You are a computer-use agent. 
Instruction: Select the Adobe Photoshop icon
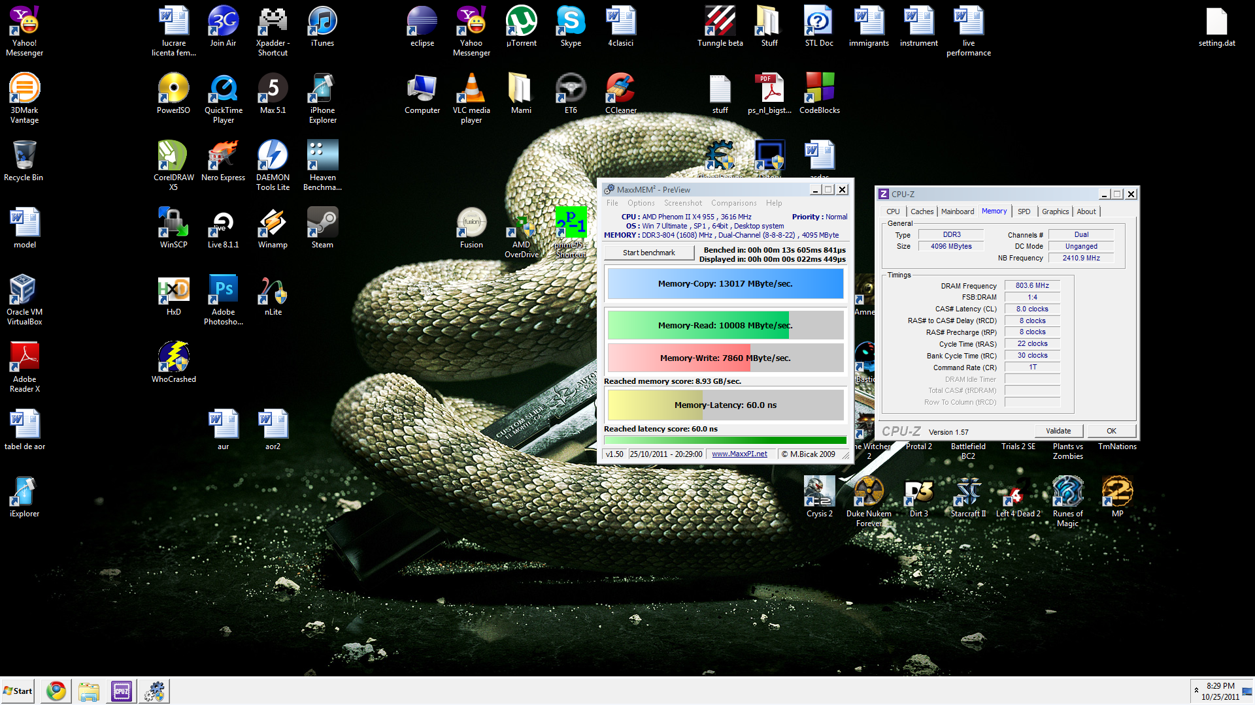click(223, 291)
